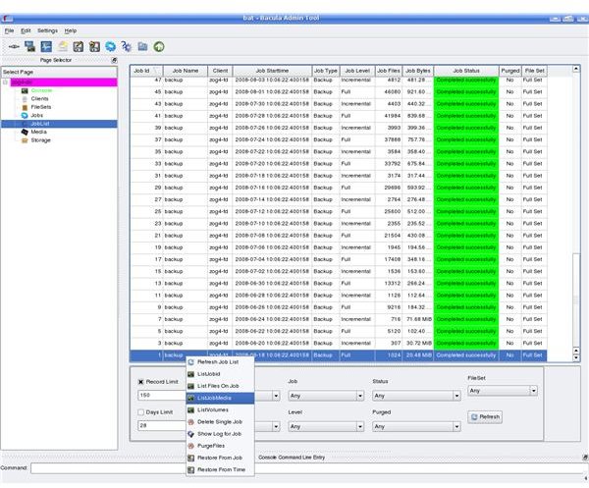Screen dimensions: 589x488
Task: Sort by Job Bytes column header
Action: pos(418,71)
